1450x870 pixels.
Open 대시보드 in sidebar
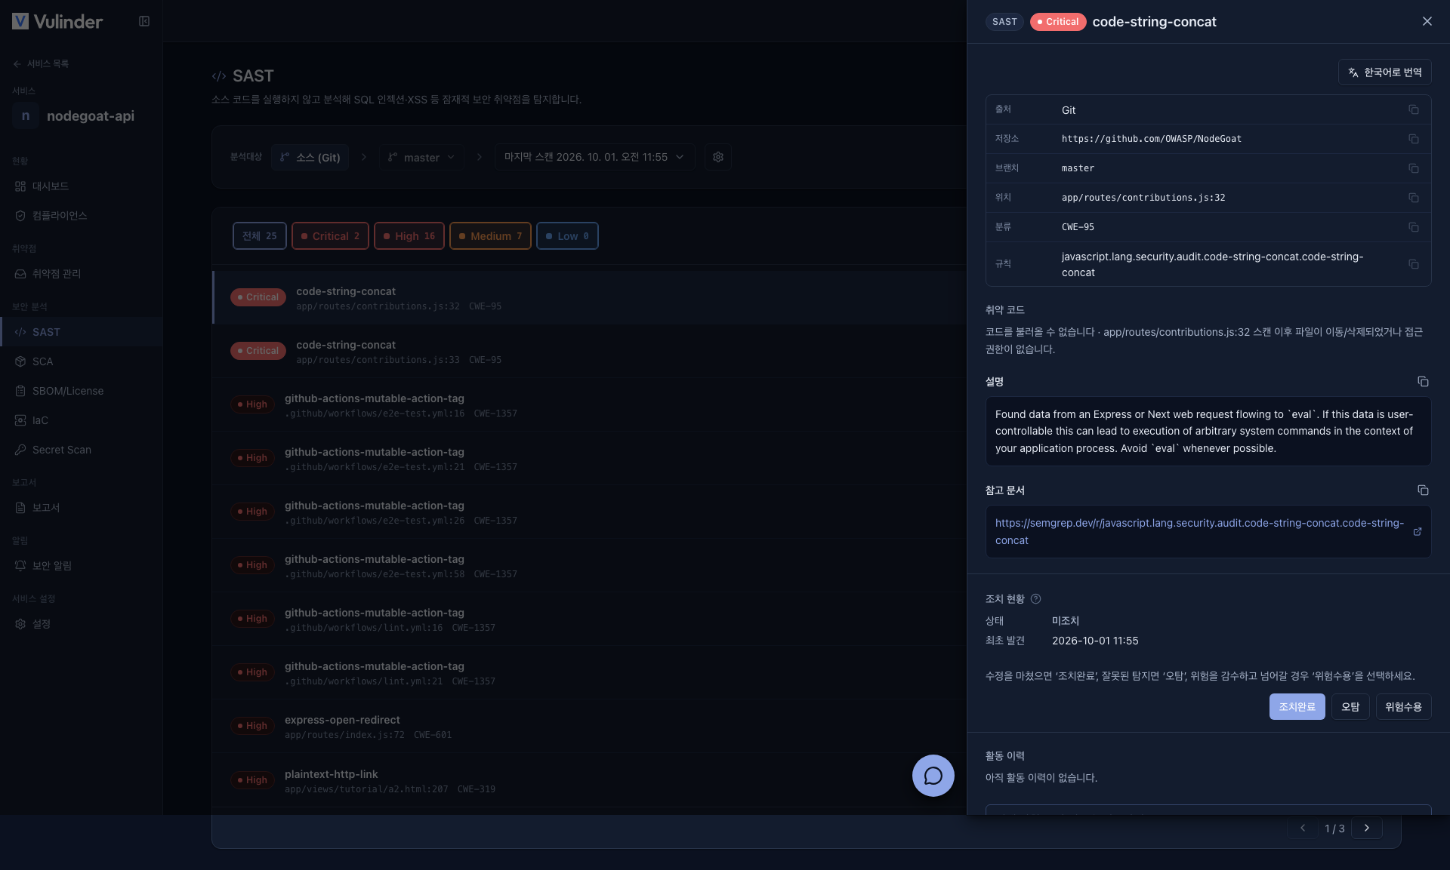[81, 186]
